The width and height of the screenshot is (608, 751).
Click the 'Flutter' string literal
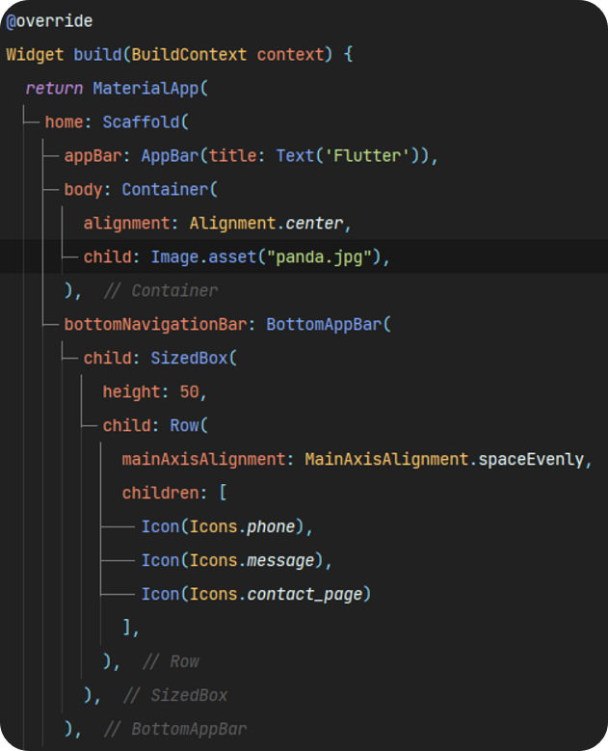point(367,156)
